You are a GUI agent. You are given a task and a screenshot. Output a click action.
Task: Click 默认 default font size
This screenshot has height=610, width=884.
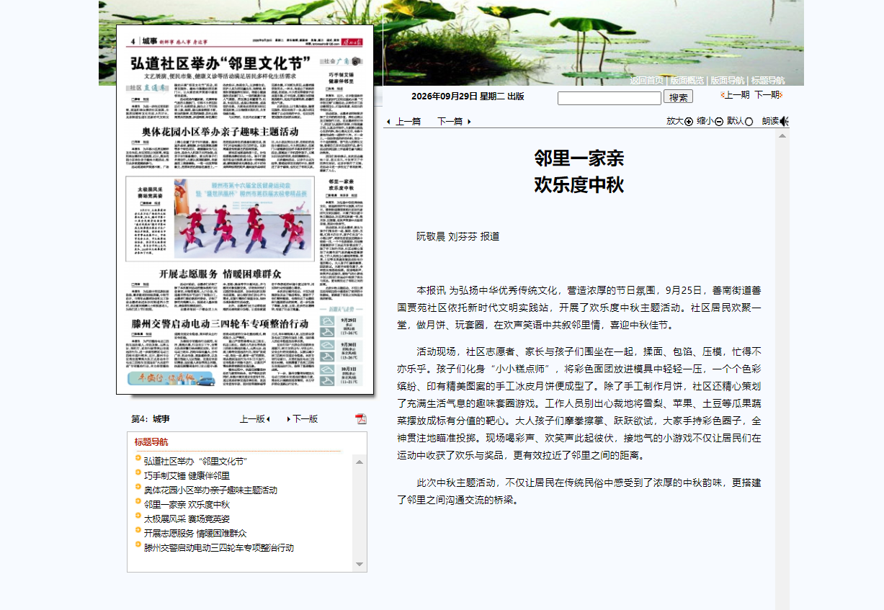pyautogui.click(x=735, y=121)
